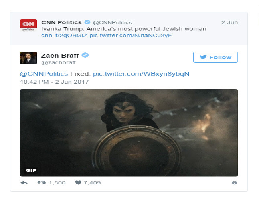Open Zach Braff's profile photo
The width and height of the screenshot is (259, 198).
28,58
